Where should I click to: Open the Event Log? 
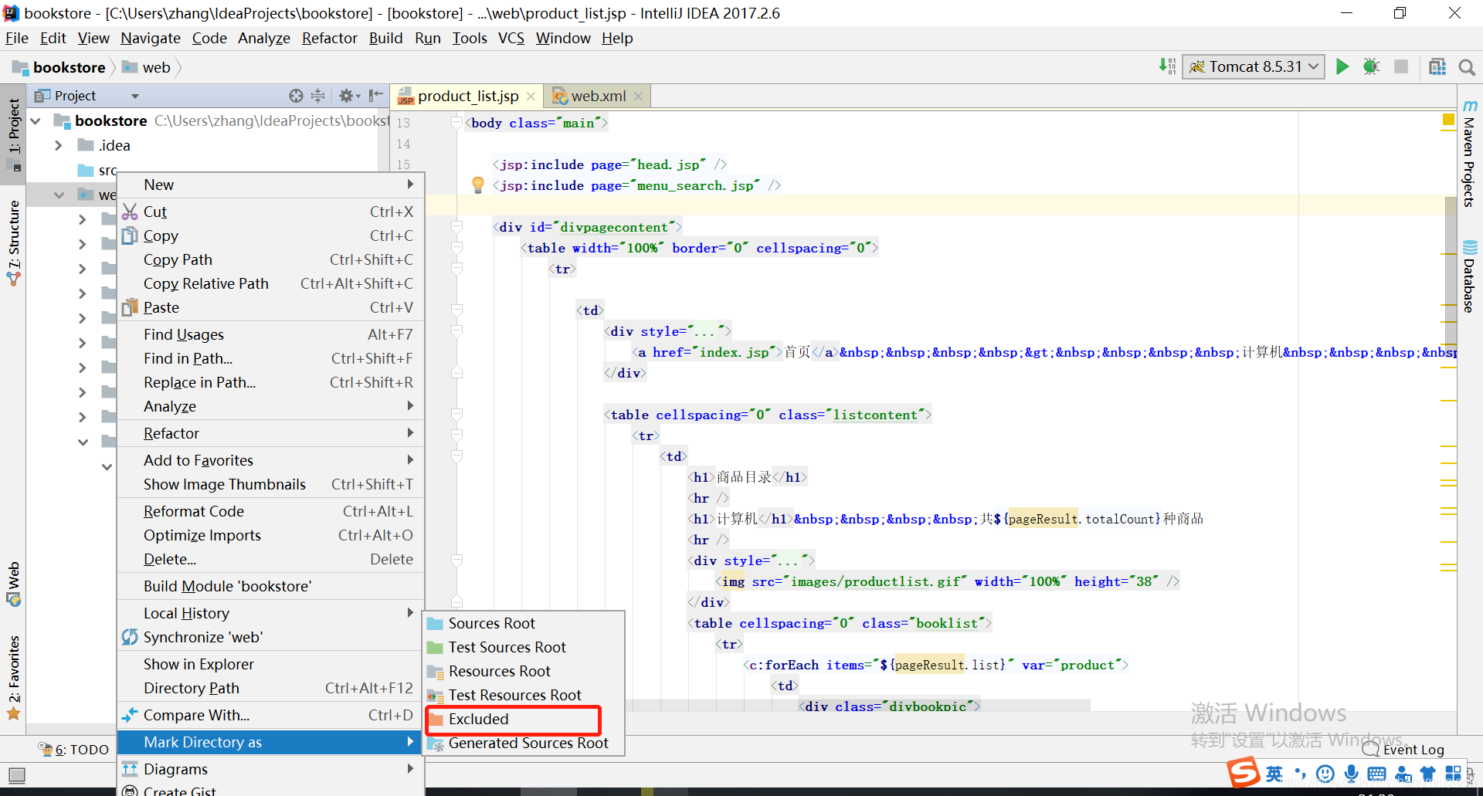click(1403, 750)
